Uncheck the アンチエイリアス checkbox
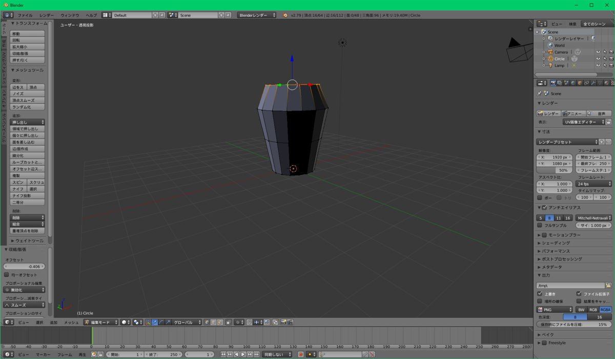The height and width of the screenshot is (359, 615). click(x=544, y=208)
